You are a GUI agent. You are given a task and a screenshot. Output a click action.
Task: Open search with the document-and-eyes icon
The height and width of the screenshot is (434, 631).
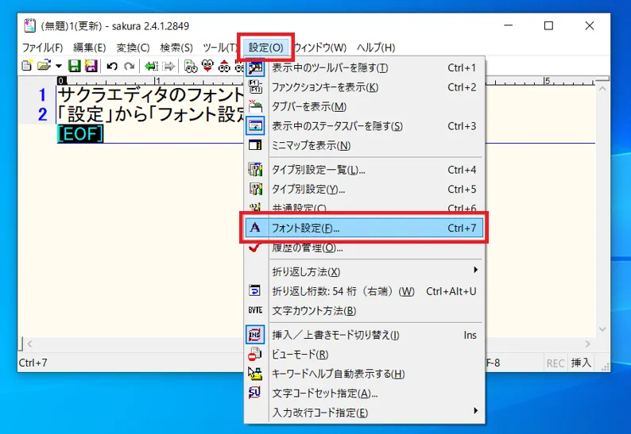point(191,66)
